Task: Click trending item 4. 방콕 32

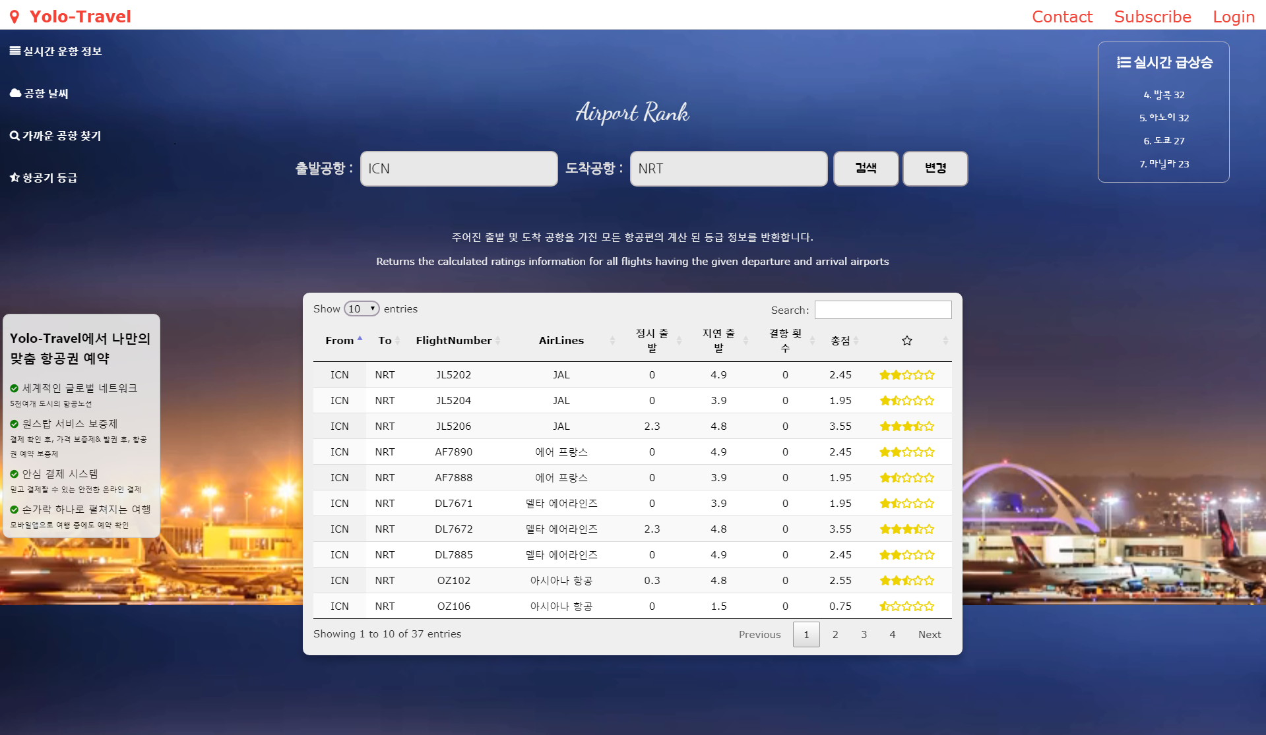Action: click(1164, 95)
